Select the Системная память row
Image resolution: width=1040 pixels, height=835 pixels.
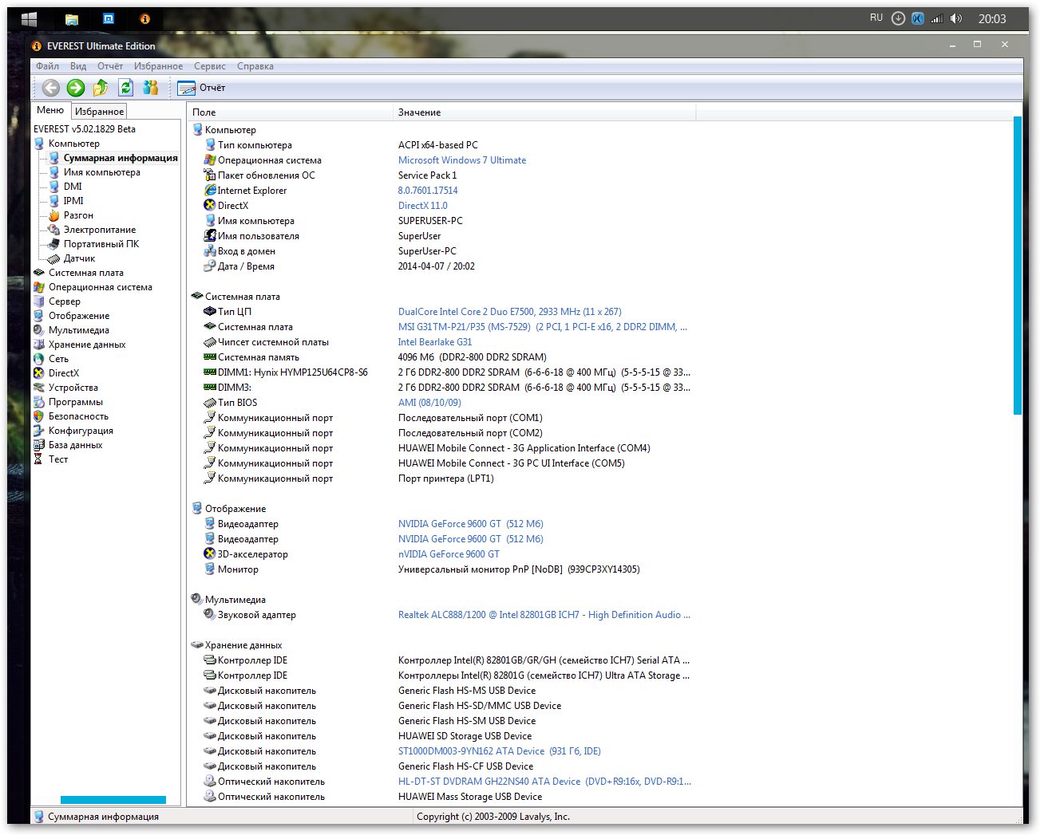pos(447,357)
